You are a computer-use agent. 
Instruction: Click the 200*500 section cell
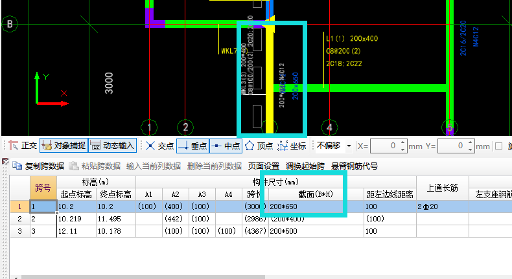pos(316,231)
